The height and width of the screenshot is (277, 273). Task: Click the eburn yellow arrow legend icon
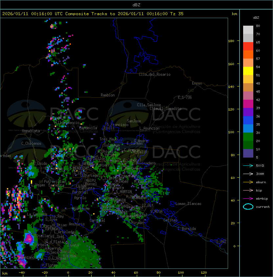(x=248, y=182)
